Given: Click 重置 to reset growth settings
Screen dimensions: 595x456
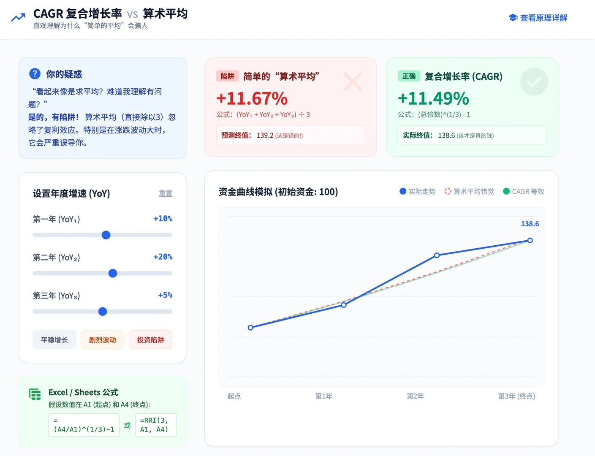Looking at the screenshot, I should click(x=165, y=193).
